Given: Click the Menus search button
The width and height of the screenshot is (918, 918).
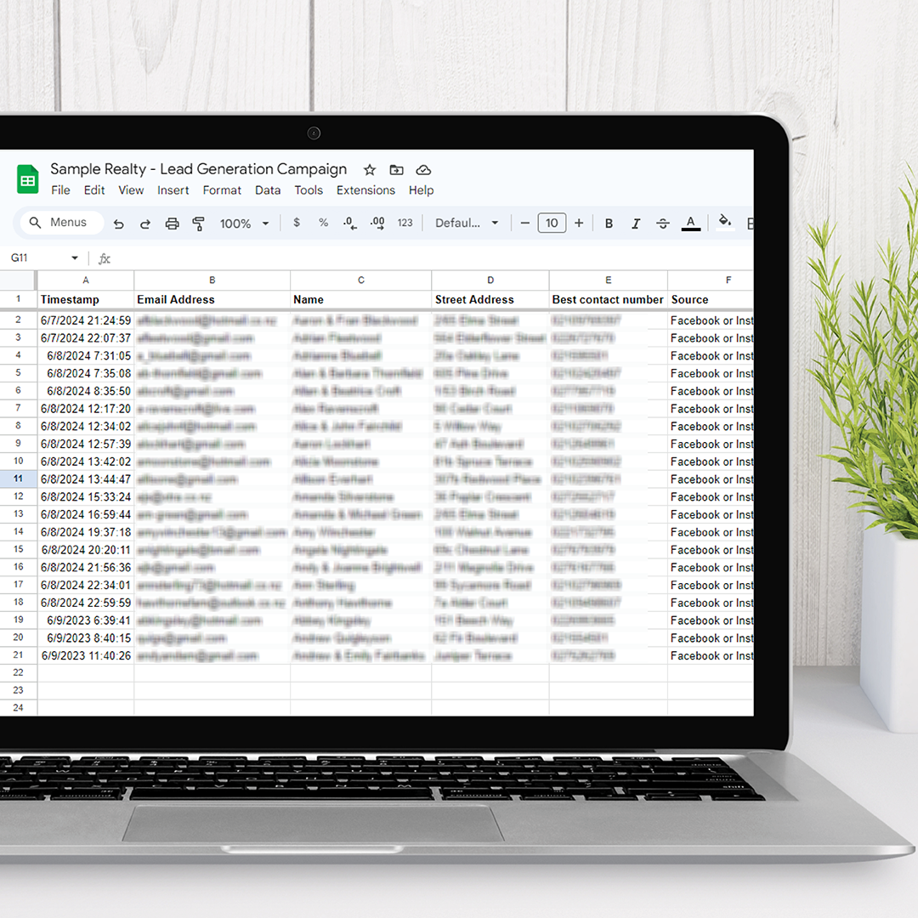Looking at the screenshot, I should 59,223.
